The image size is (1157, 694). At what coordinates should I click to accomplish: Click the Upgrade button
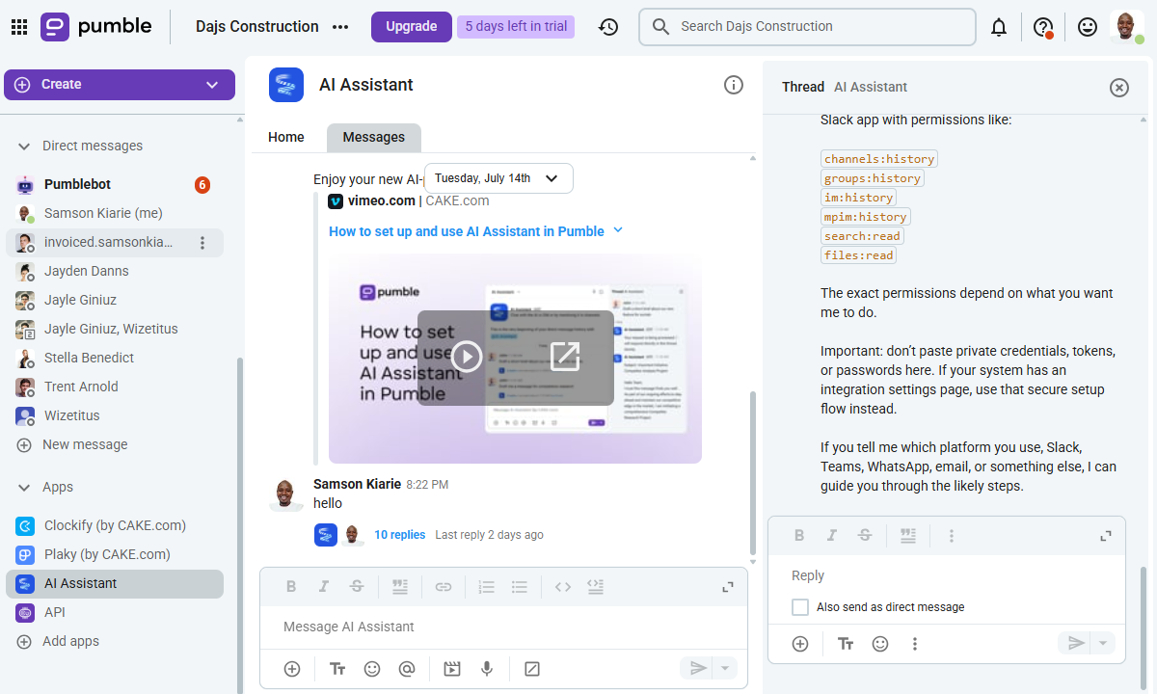pyautogui.click(x=412, y=27)
